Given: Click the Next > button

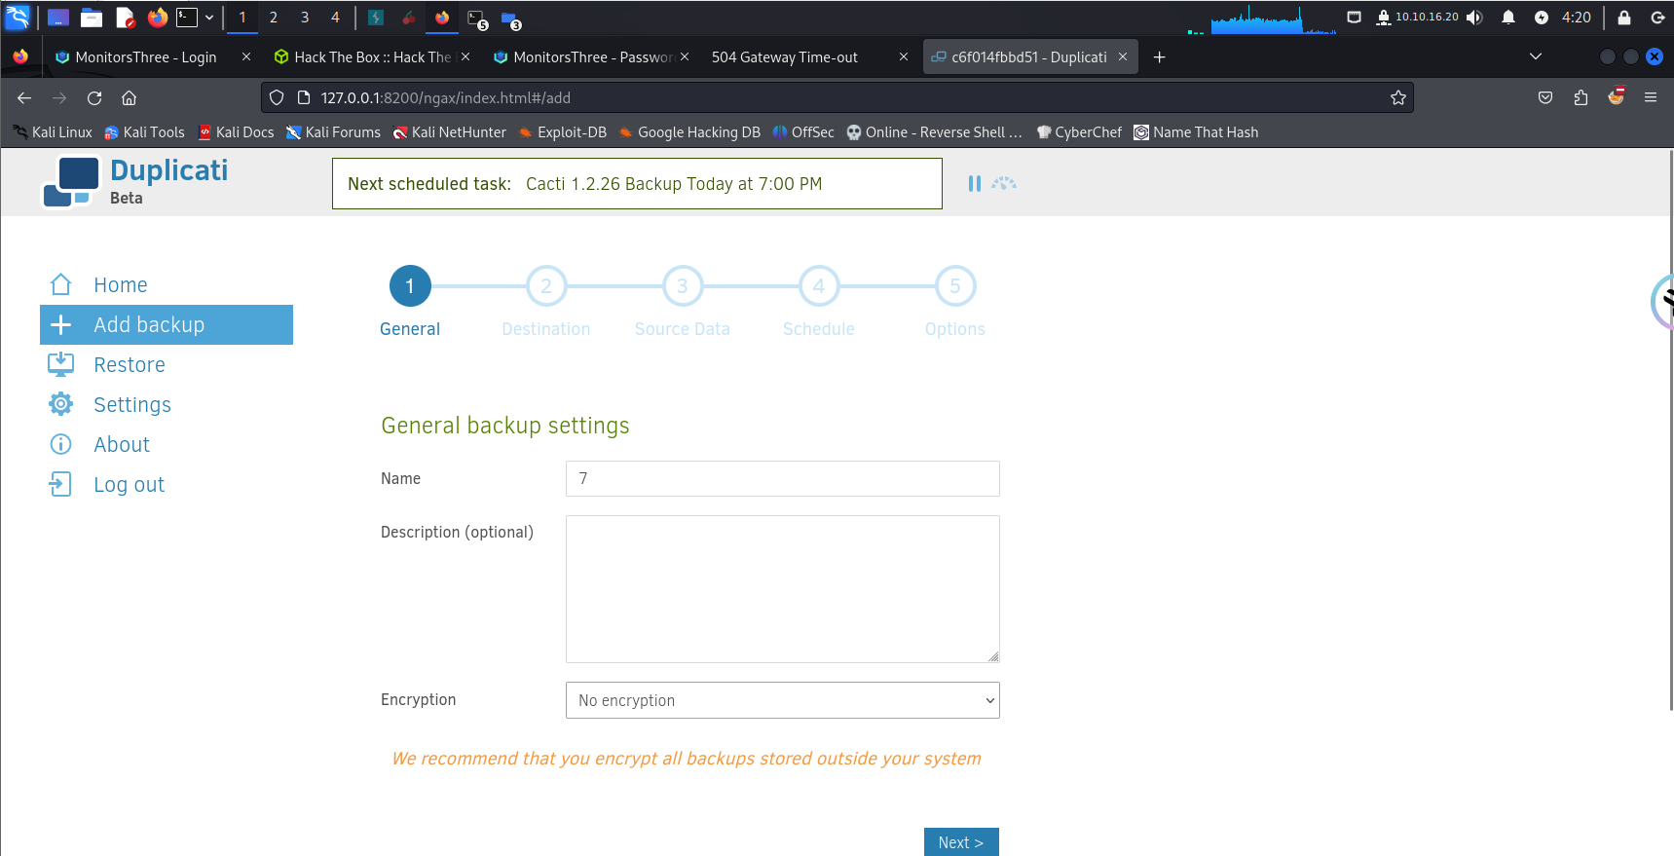Looking at the screenshot, I should (960, 842).
